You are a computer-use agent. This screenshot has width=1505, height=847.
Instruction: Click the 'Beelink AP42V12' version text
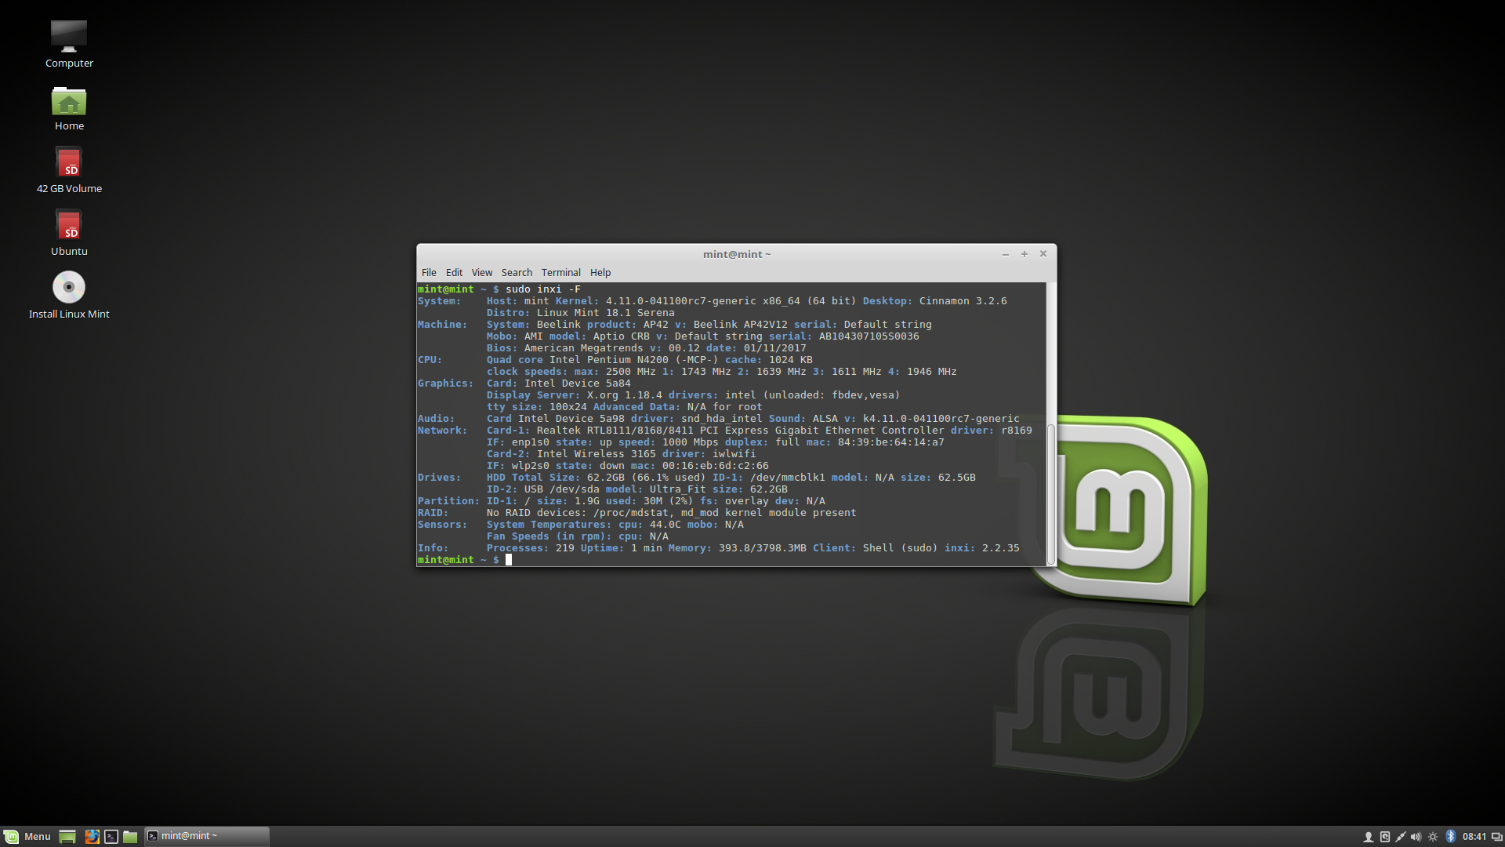[x=741, y=325]
